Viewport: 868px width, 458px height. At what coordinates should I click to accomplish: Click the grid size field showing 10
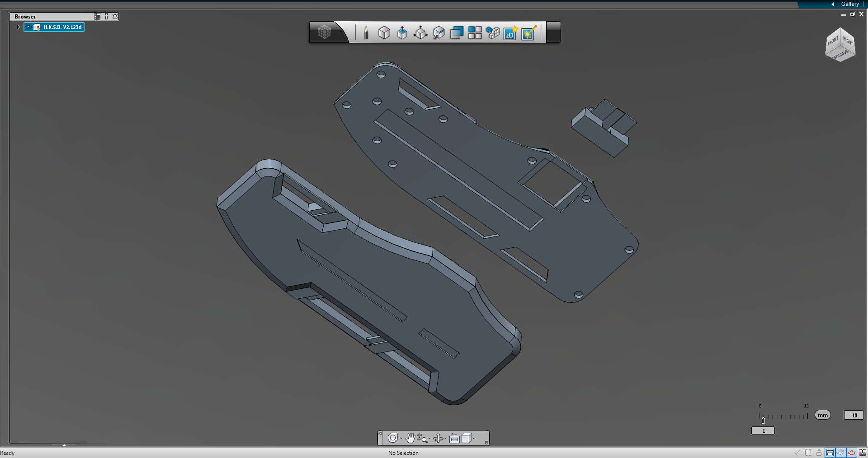click(x=854, y=415)
